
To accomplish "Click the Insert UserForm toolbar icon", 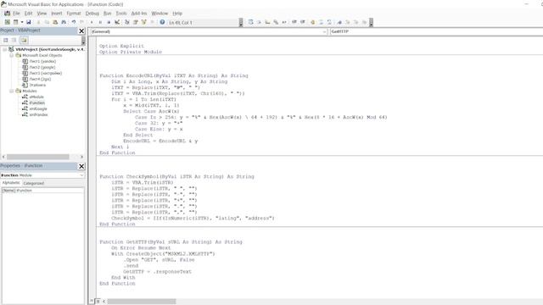I will click(x=15, y=22).
